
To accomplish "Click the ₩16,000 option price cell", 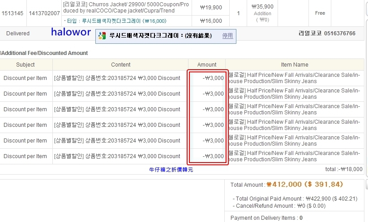I will 211,21.
